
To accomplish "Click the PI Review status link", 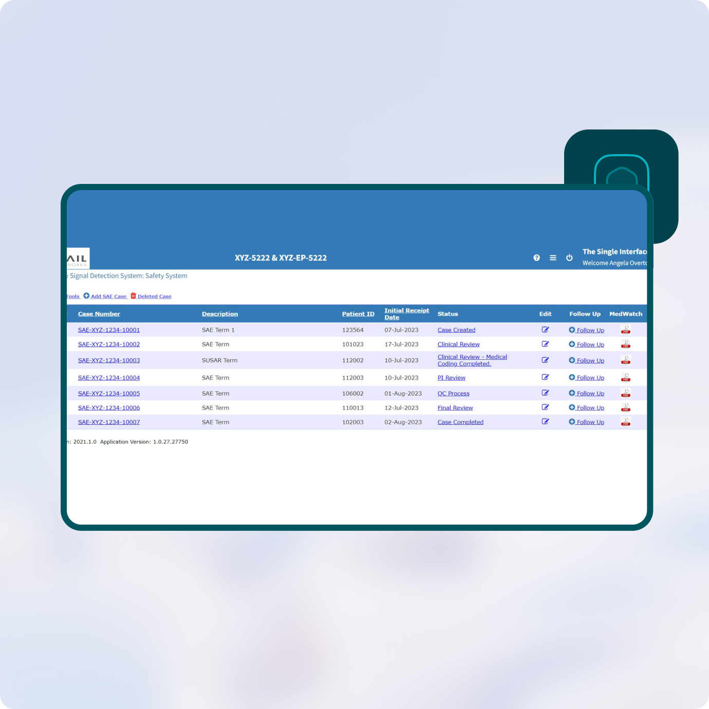I will 451,378.
